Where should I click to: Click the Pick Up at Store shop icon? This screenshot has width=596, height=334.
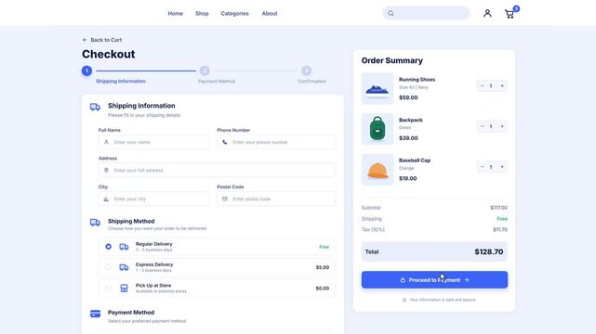pos(124,289)
